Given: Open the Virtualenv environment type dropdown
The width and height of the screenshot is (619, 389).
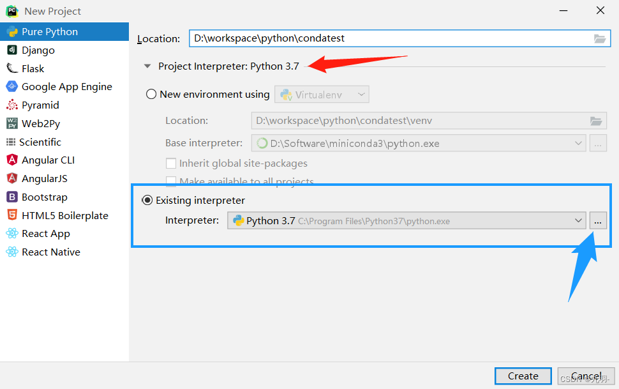Looking at the screenshot, I should [322, 95].
